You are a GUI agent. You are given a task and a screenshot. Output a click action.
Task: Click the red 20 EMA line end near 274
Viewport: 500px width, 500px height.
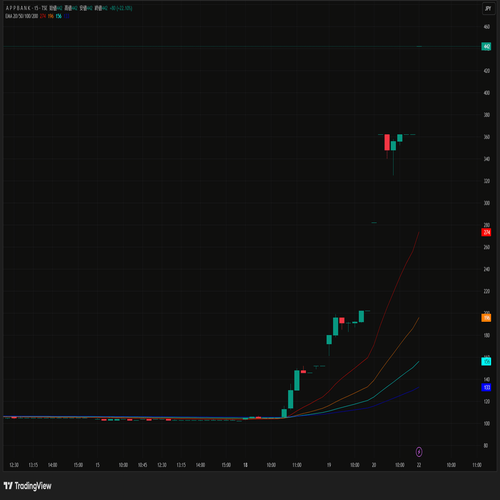point(418,232)
